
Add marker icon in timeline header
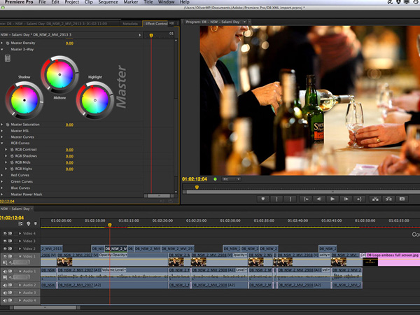coord(36,224)
